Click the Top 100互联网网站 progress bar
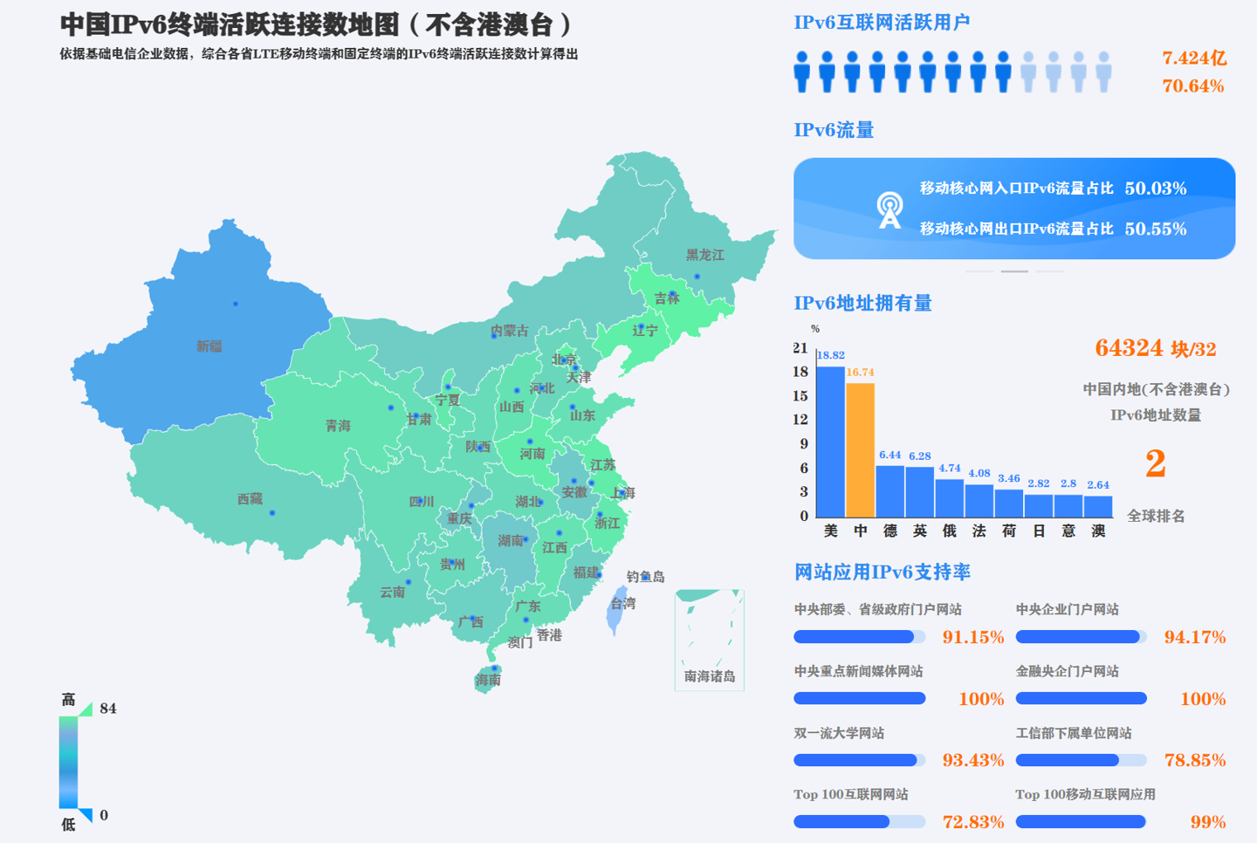This screenshot has height=843, width=1257. pyautogui.click(x=859, y=821)
